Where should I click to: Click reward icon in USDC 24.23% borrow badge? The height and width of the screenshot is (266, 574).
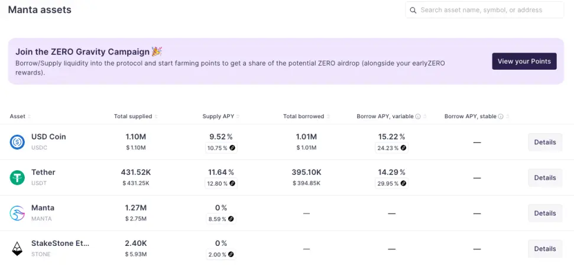click(403, 148)
